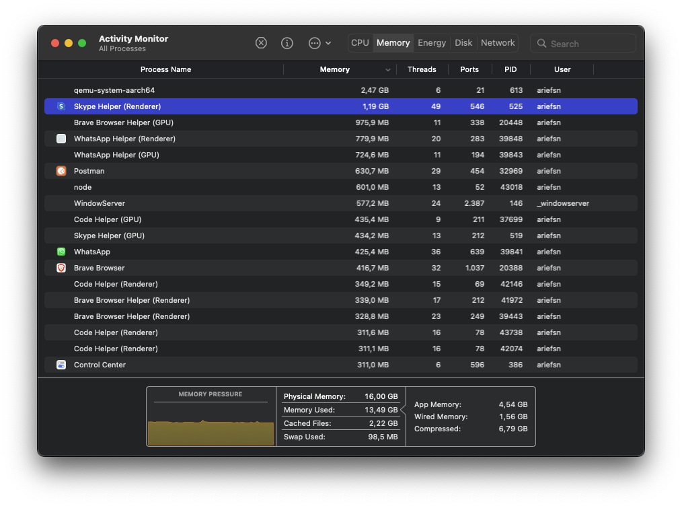The height and width of the screenshot is (506, 682).
Task: Select the Brave Browser process name
Action: [x=99, y=268]
